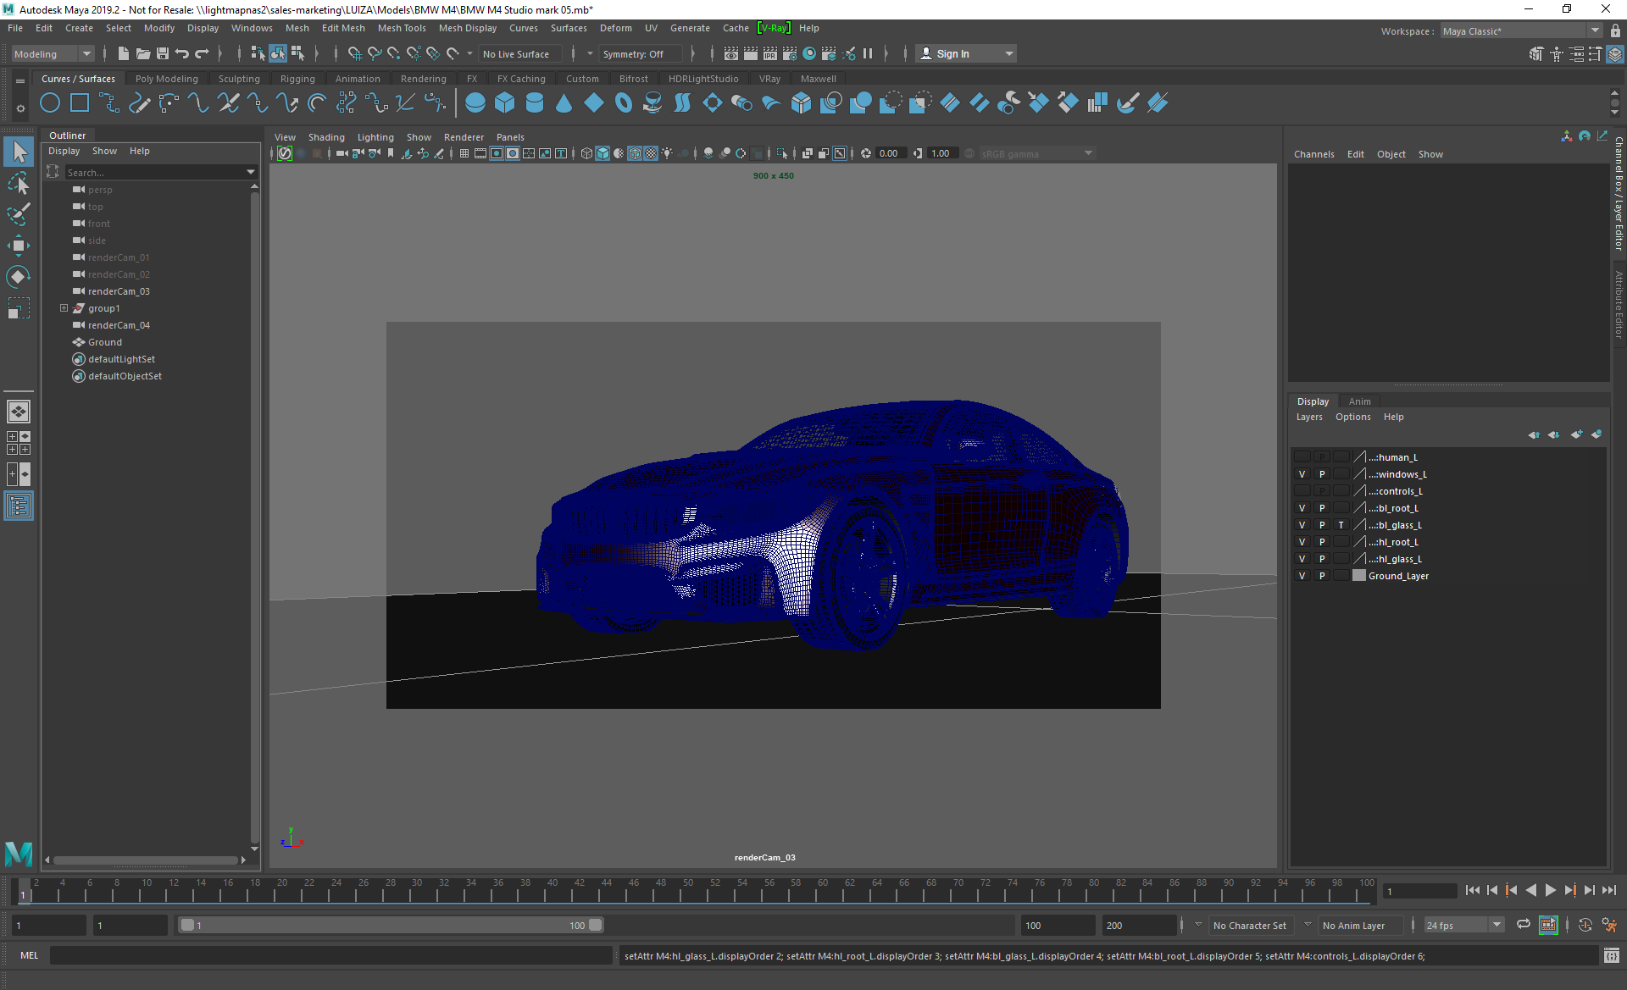Activate the Move tool
This screenshot has height=990, width=1627.
tap(19, 246)
